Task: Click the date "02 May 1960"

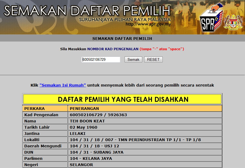Action: click(83, 127)
